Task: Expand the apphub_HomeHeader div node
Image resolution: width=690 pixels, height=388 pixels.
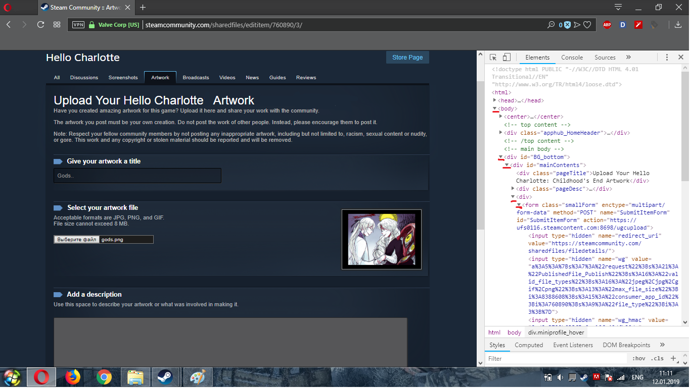Action: click(x=501, y=133)
